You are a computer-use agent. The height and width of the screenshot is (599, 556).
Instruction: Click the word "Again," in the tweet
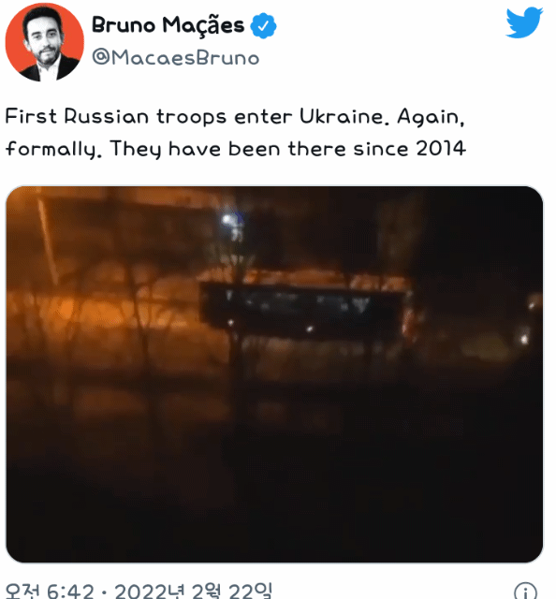pos(432,116)
